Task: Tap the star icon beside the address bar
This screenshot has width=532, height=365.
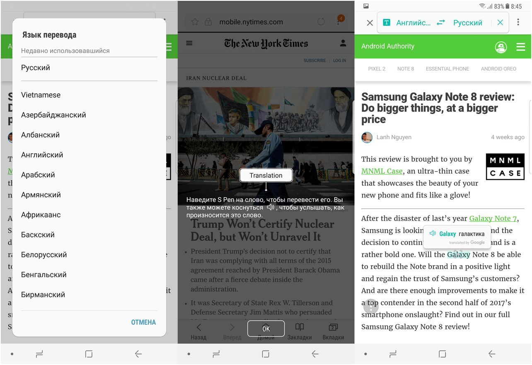Action: point(195,22)
